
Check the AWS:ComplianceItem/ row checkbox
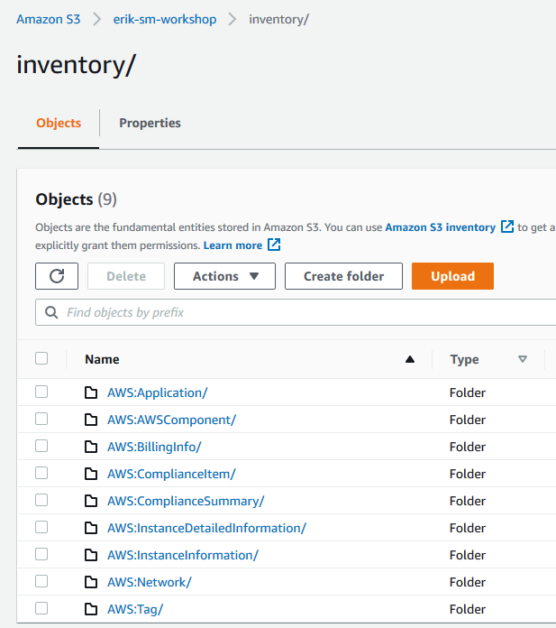click(41, 473)
